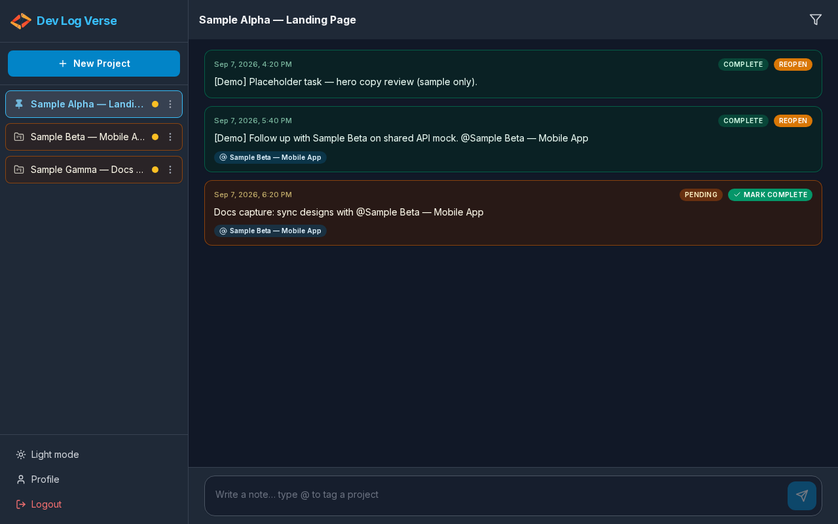Click folder icon on Sample Gamma project
Viewport: 838px width, 524px height.
[x=19, y=170]
